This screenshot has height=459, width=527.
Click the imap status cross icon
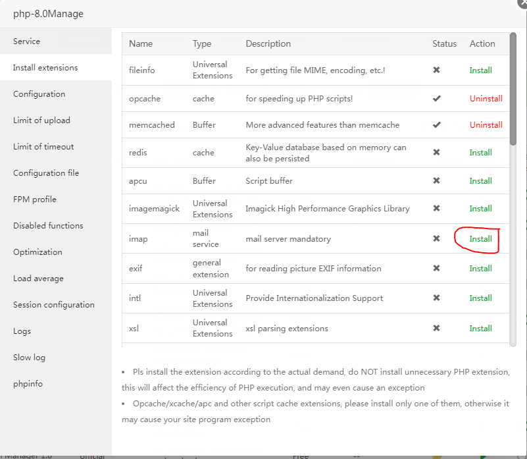436,239
